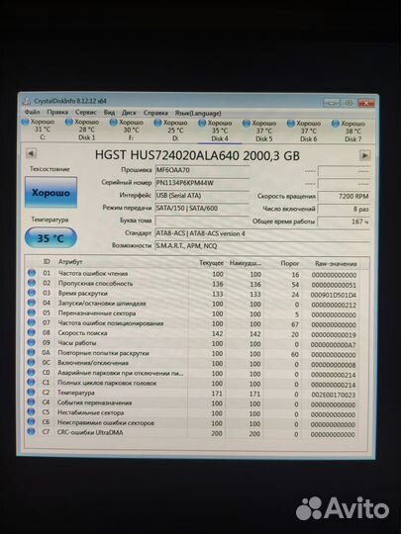Click status orb of attribute C0
Screen dimensions: 401x534
[31, 373]
